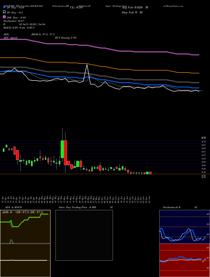The height and width of the screenshot is (277, 210).
Task: Click the 'Avg Vol: 0.026 M' label
Action: tap(135, 8)
